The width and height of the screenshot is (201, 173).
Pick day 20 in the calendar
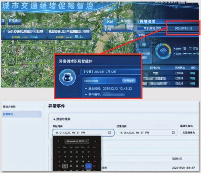(83, 166)
